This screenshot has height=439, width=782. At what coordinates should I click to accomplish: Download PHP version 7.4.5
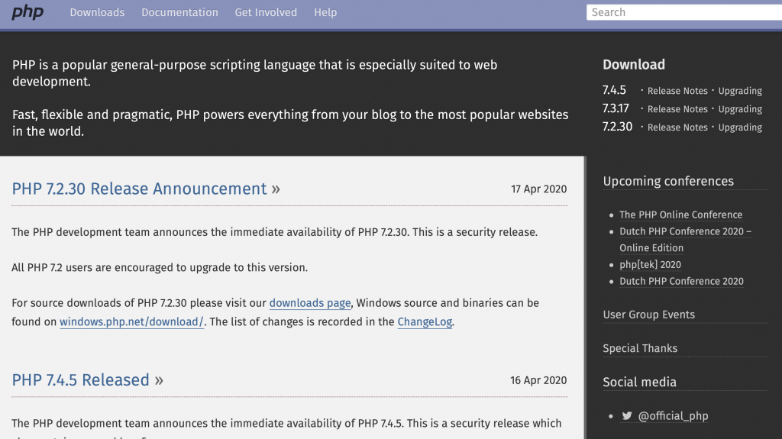[x=614, y=90]
